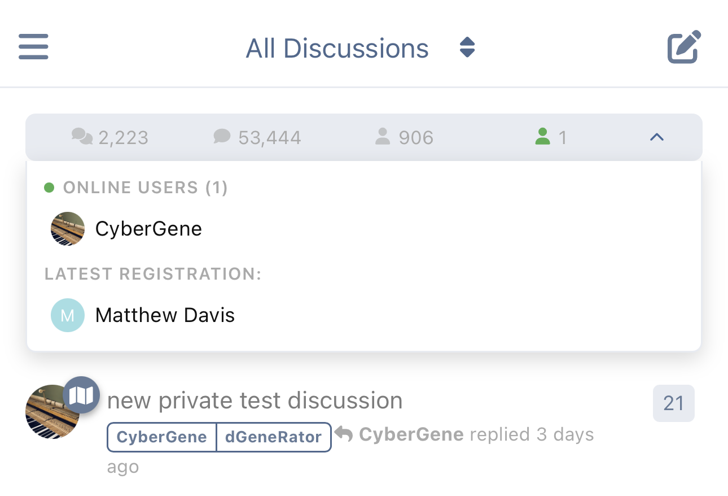Click the total posts count 53,444
728x496 pixels.
pyautogui.click(x=257, y=137)
